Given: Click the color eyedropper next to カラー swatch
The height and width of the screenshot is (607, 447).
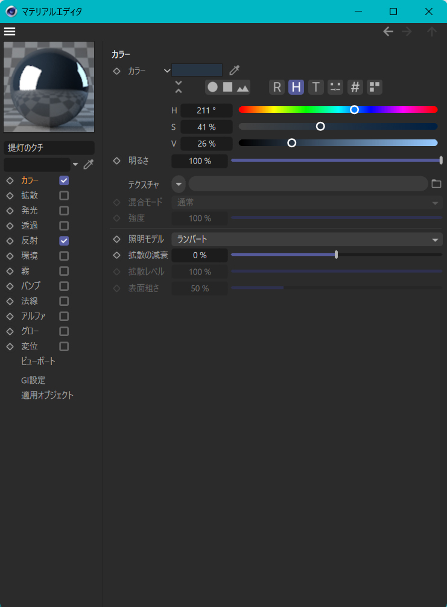Looking at the screenshot, I should [235, 71].
